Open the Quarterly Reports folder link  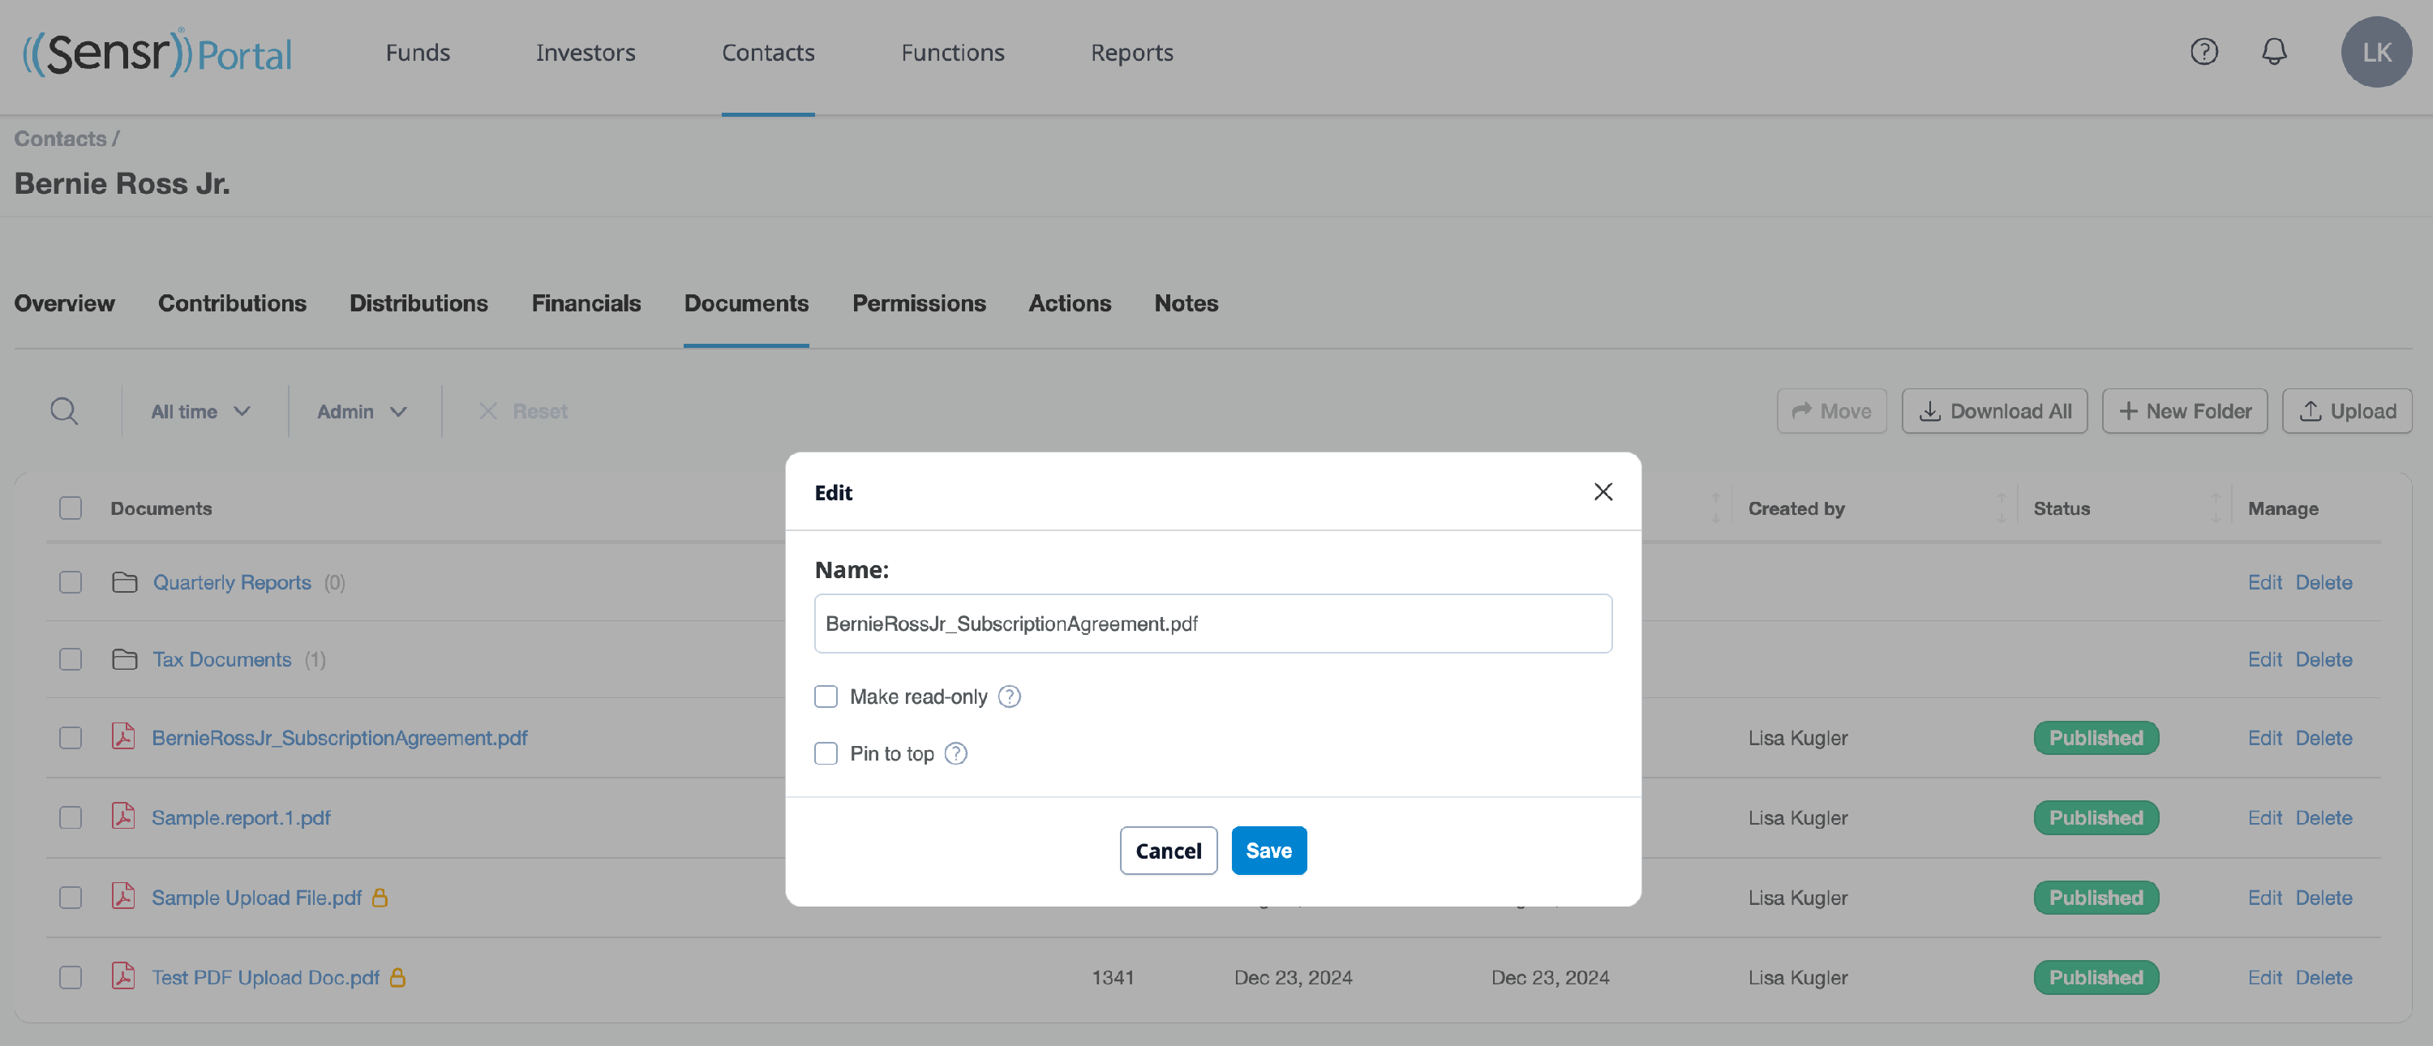click(x=231, y=582)
